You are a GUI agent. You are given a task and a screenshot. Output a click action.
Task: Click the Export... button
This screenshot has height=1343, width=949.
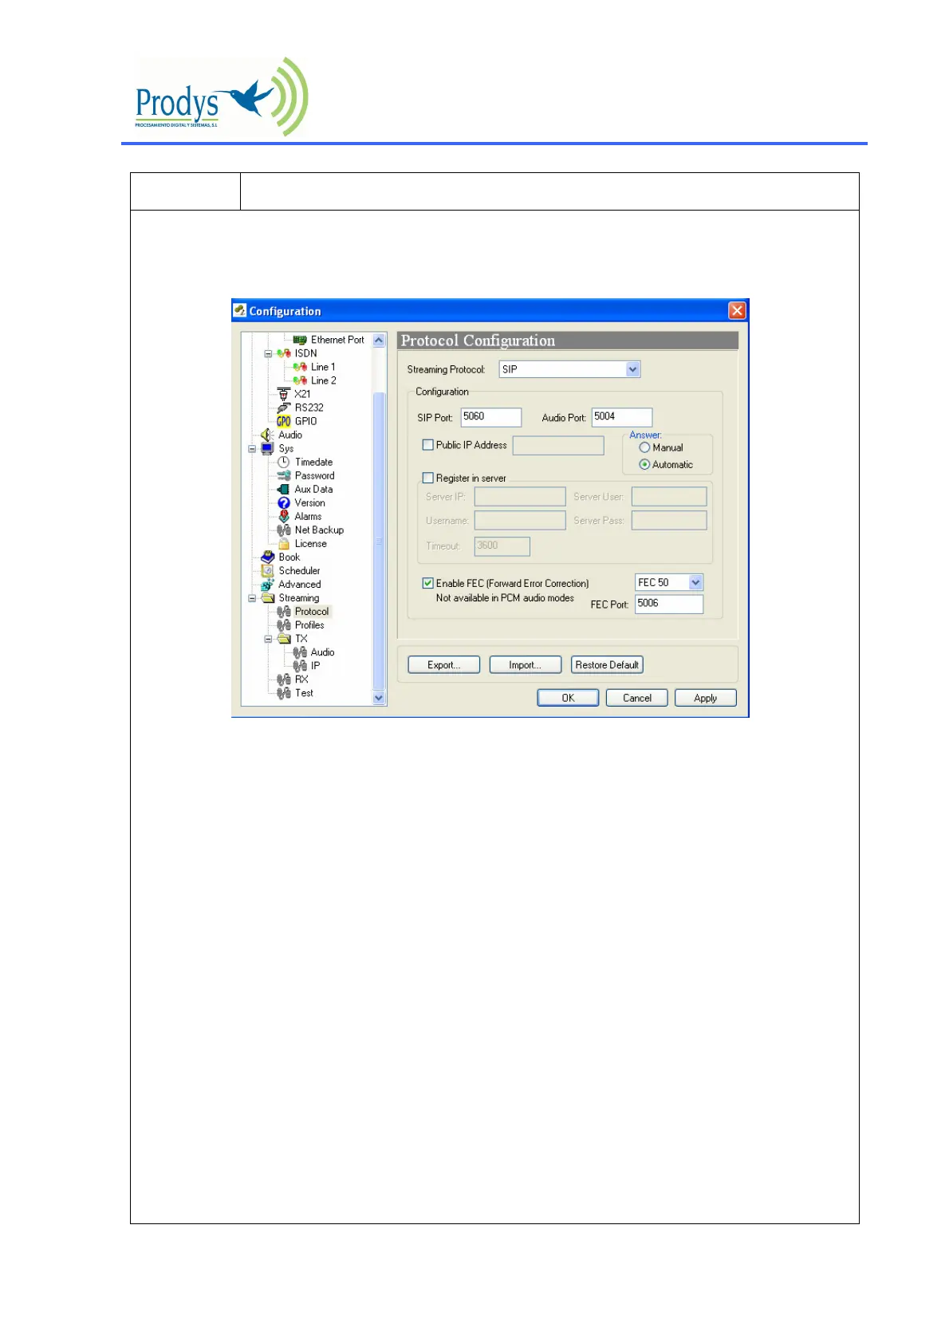coord(444,665)
